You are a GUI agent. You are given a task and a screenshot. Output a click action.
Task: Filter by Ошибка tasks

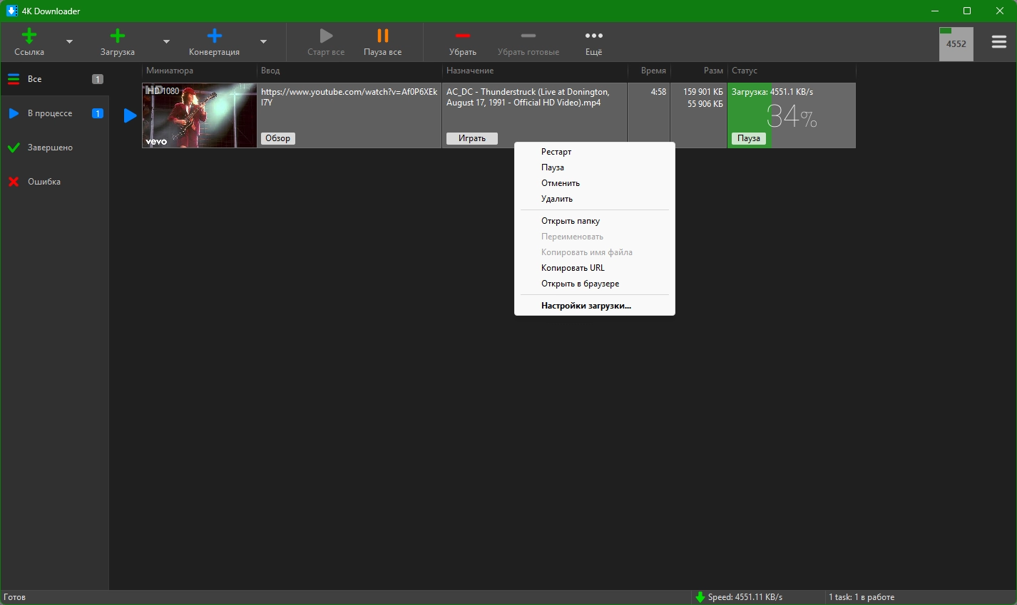[x=55, y=182]
